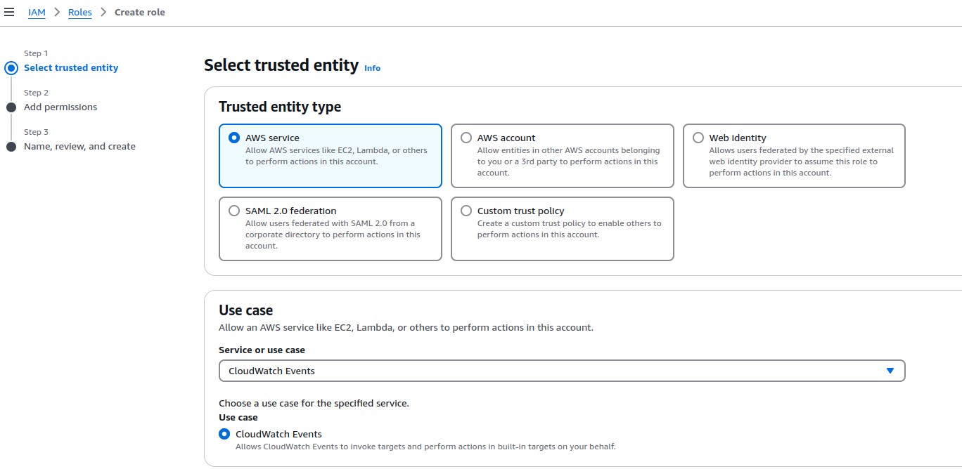This screenshot has height=469, width=962.
Task: Open the Service or use case dropdown
Action: [561, 371]
